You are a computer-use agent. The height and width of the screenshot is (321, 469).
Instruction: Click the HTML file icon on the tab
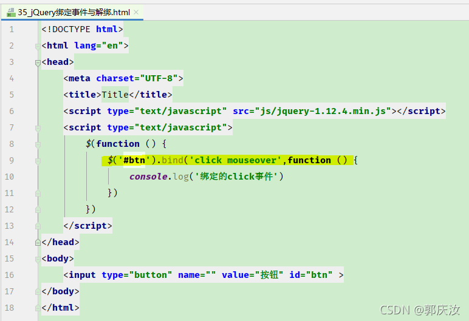tap(11, 13)
